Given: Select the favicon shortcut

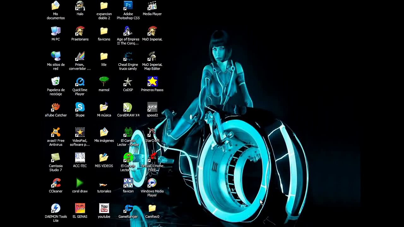Looking at the screenshot, I should [x=128, y=183].
